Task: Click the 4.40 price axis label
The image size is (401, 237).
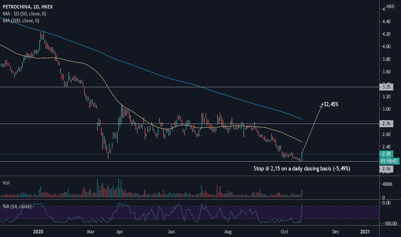Action: (x=386, y=22)
